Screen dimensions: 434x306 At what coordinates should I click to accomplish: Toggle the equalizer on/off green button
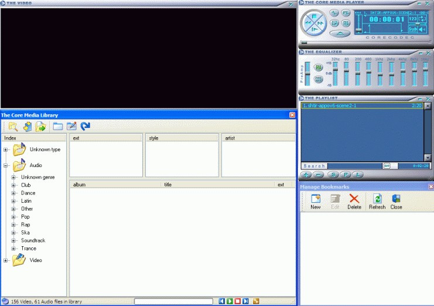[x=318, y=67]
